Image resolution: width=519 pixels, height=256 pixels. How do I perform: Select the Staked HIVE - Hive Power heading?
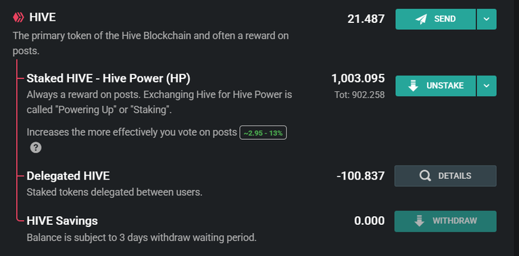click(109, 79)
